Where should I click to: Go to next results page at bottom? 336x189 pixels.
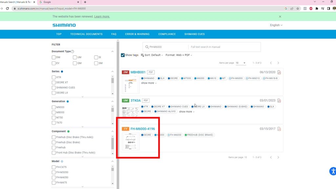coord(278,157)
